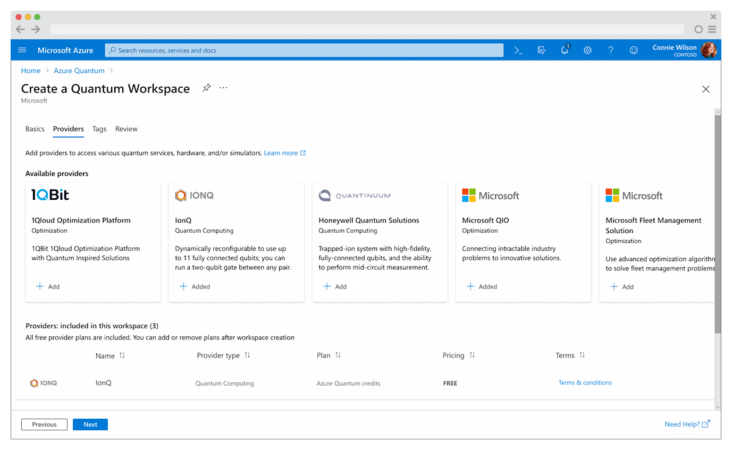This screenshot has height=450, width=732.
Task: Click the browser back arrow
Action: [20, 29]
